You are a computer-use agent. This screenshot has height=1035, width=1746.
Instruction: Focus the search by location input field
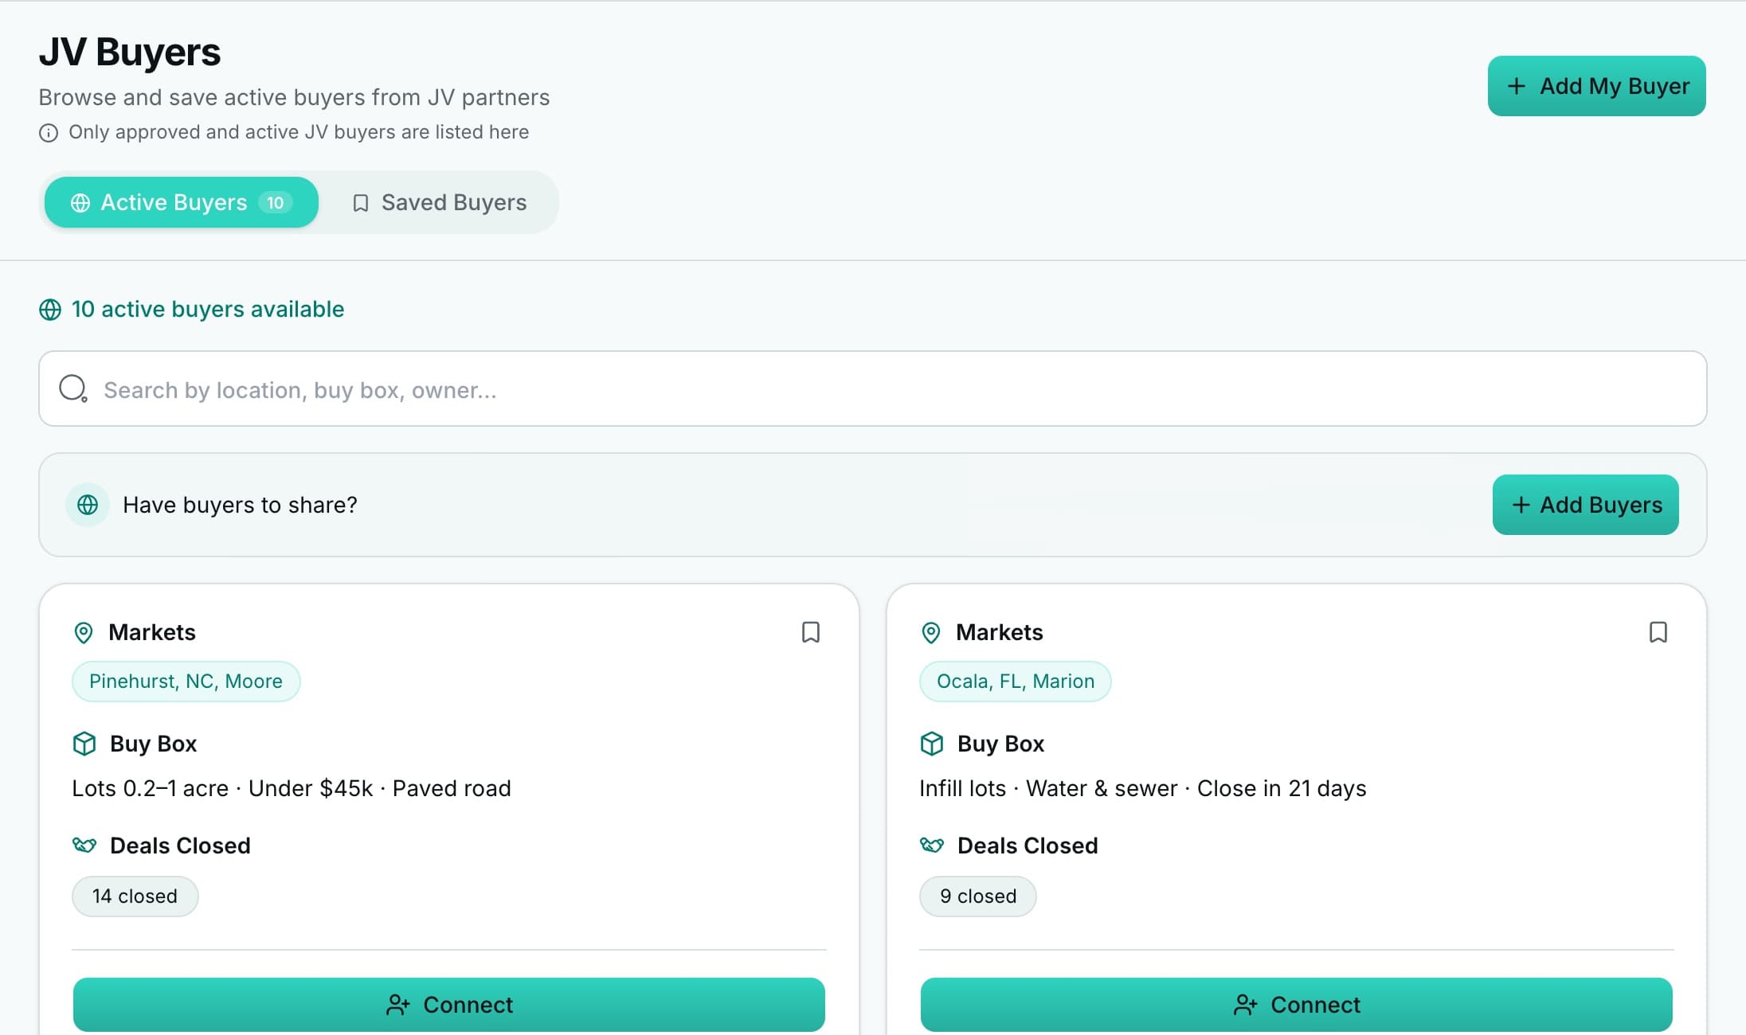873,389
